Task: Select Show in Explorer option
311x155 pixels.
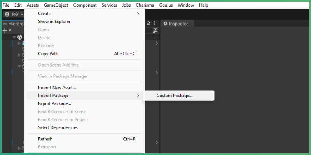Action: point(54,22)
